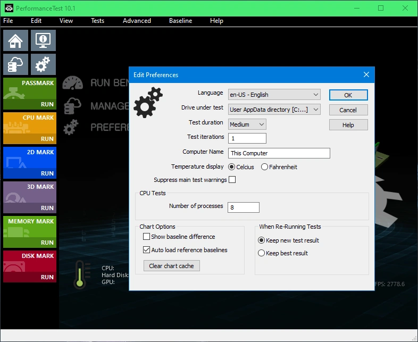Run the Memory Mark test tile
This screenshot has height=342, width=418.
[30, 232]
